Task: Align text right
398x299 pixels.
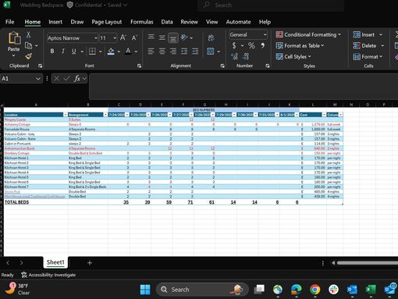Action: point(173,51)
